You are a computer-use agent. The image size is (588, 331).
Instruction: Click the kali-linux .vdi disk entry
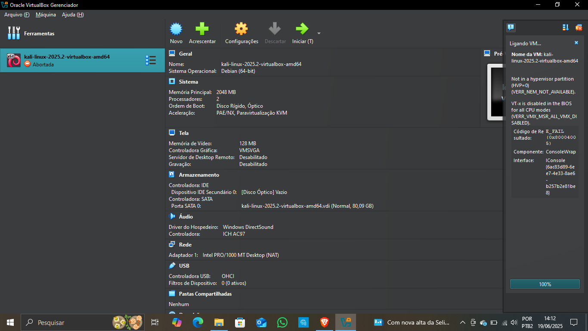point(307,206)
